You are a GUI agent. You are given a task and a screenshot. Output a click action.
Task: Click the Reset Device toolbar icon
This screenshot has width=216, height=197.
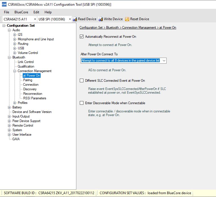click(127, 19)
